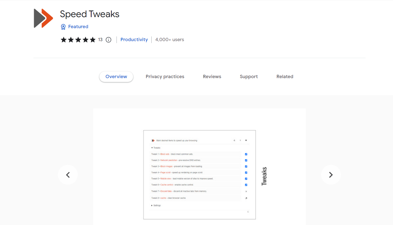
Task: Collapse the Tweaks section triangle
Action: (x=152, y=148)
